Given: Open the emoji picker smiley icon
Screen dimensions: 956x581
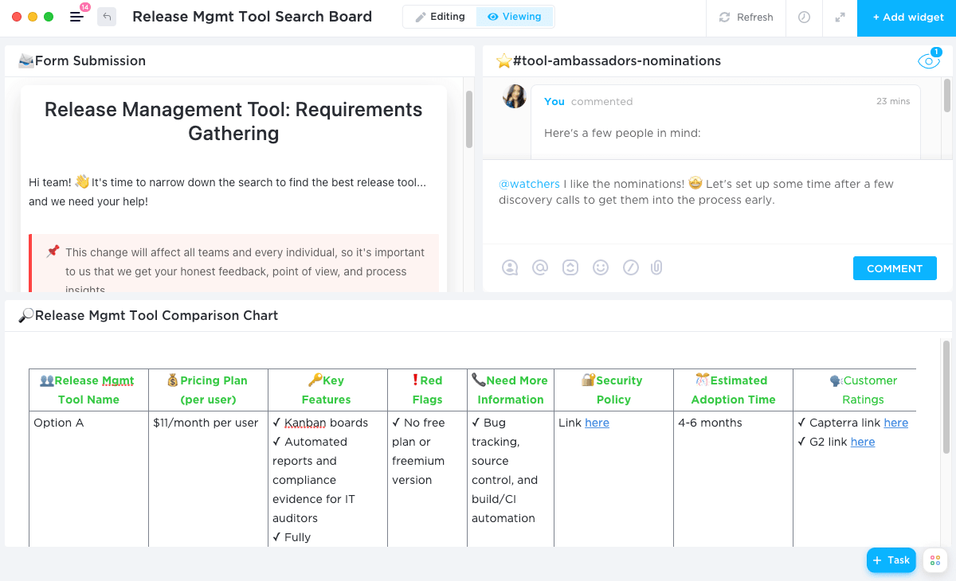Looking at the screenshot, I should [x=601, y=268].
